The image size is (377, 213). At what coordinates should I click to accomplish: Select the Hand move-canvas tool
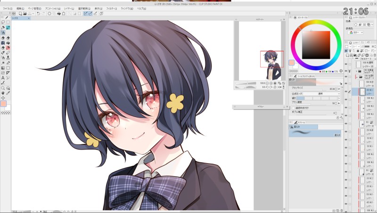3,93
